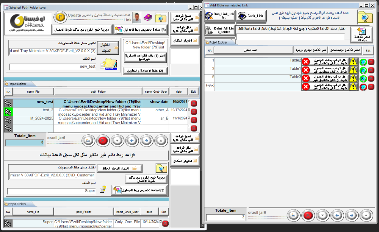Viewport: 379px width, 232px height.
Task: Click the yellow warning icon for Table2
Action: tap(353, 62)
